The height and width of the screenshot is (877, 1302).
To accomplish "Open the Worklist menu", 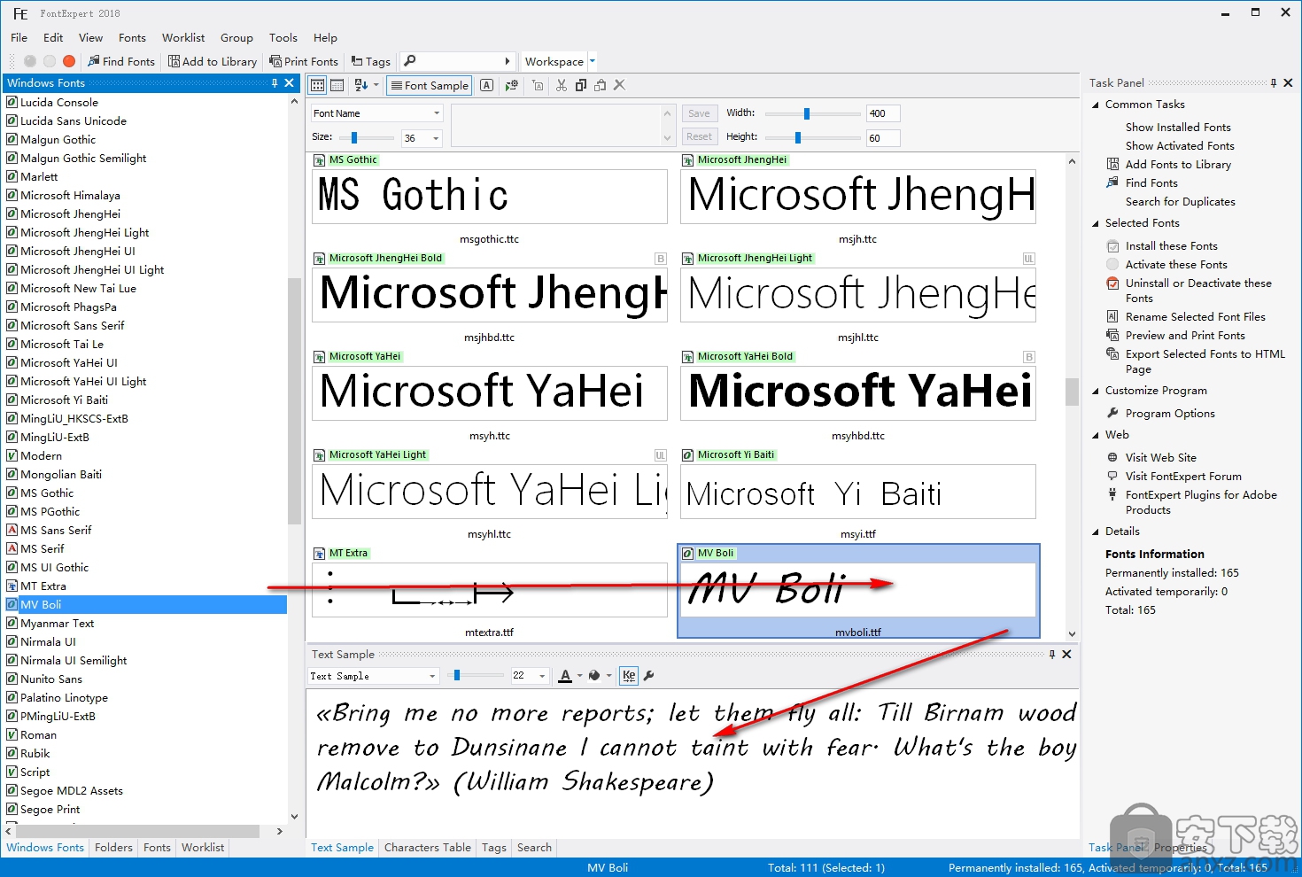I will tap(183, 37).
